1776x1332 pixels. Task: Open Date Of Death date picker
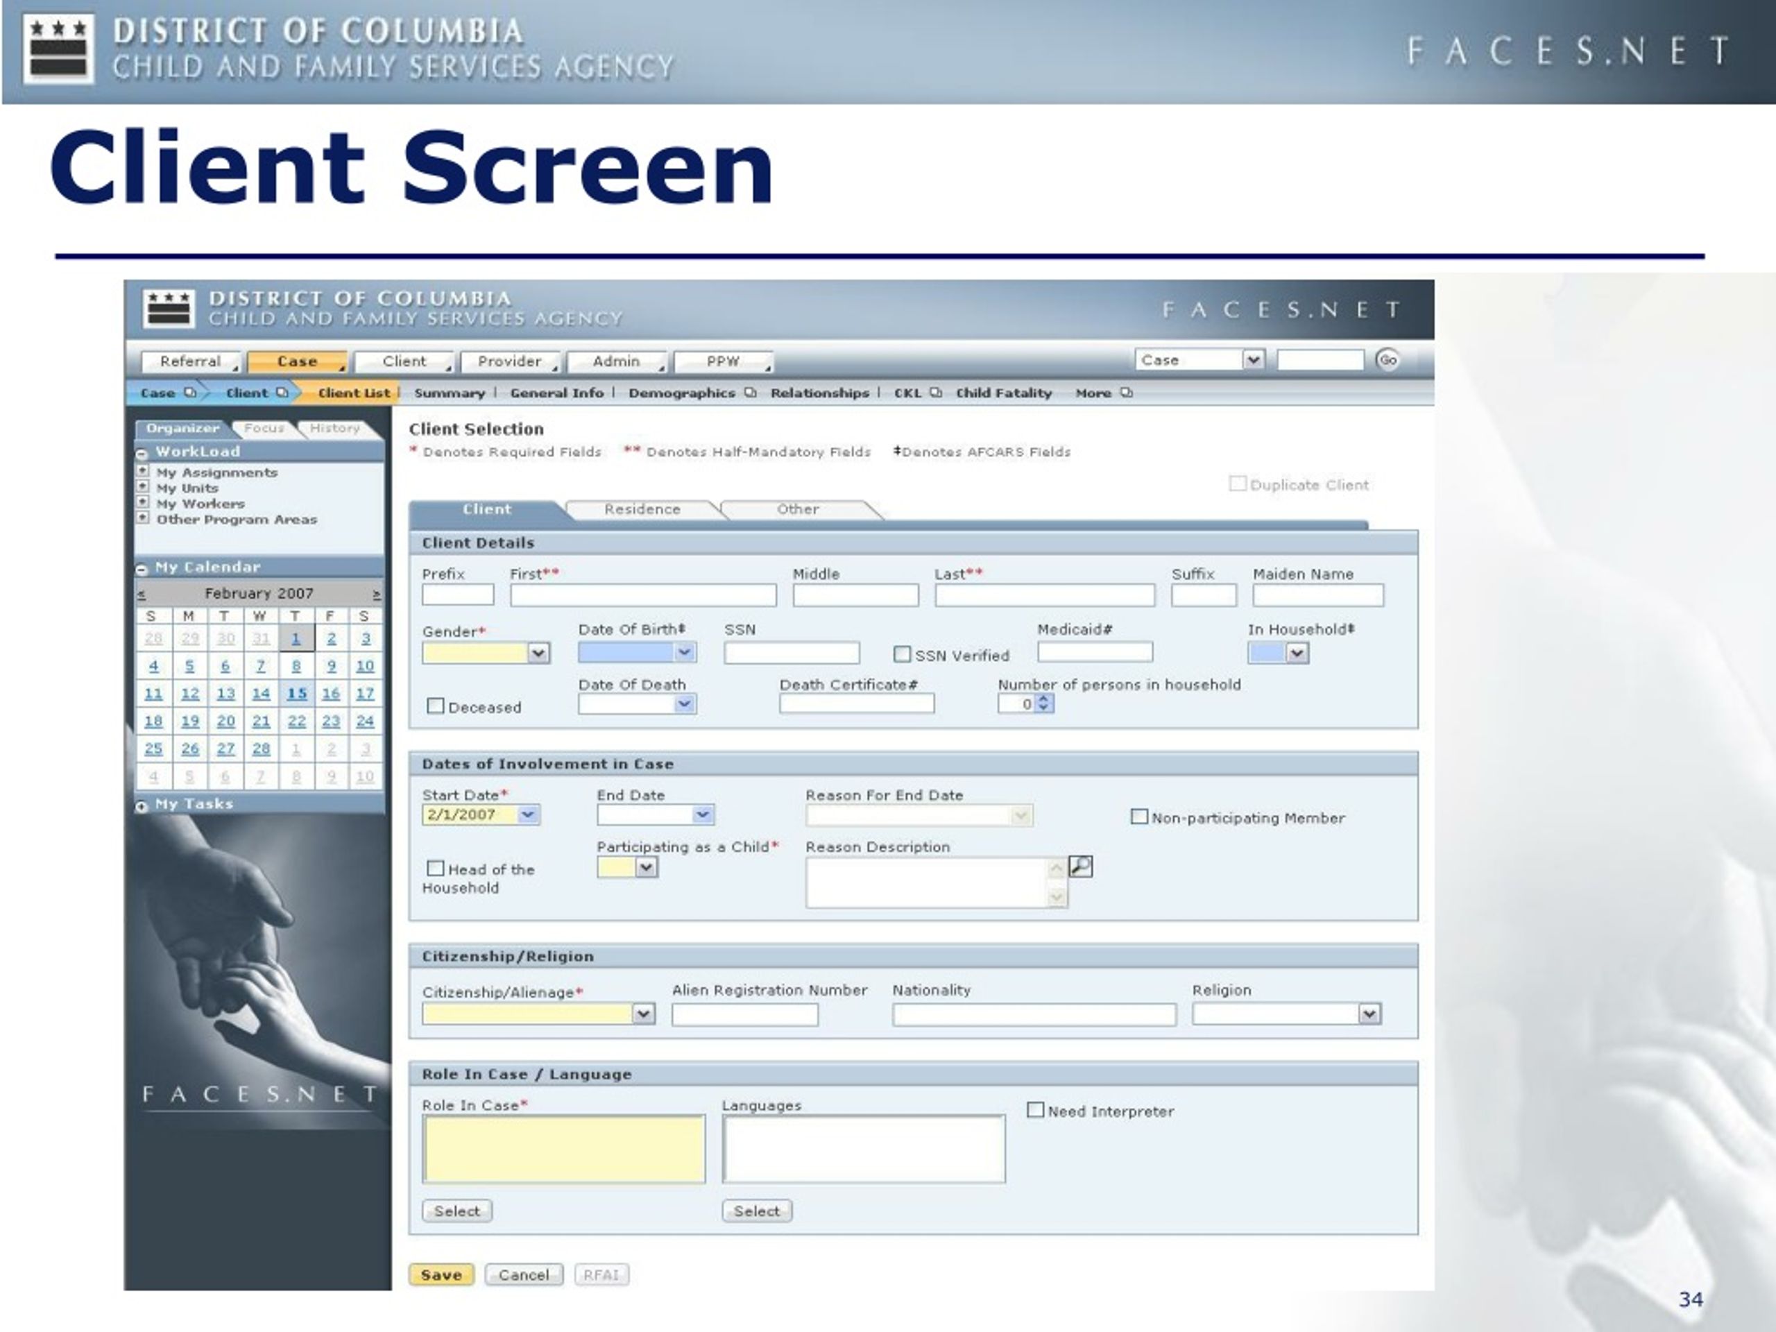click(685, 704)
